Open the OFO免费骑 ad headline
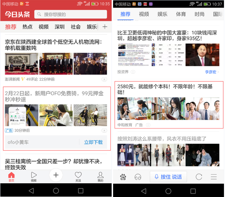The height and width of the screenshot is (197, 230). [x=54, y=96]
